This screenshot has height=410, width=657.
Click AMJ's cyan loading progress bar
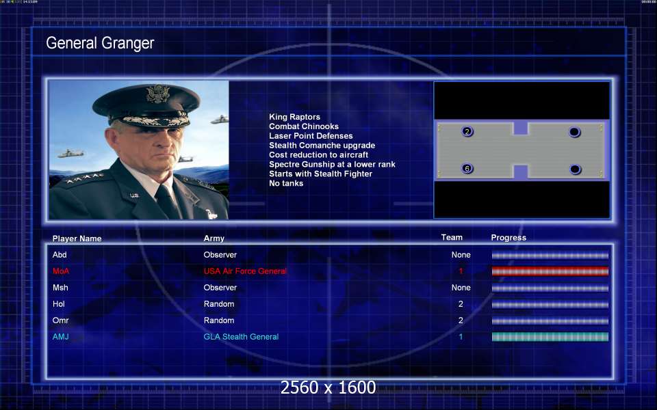[x=550, y=337]
